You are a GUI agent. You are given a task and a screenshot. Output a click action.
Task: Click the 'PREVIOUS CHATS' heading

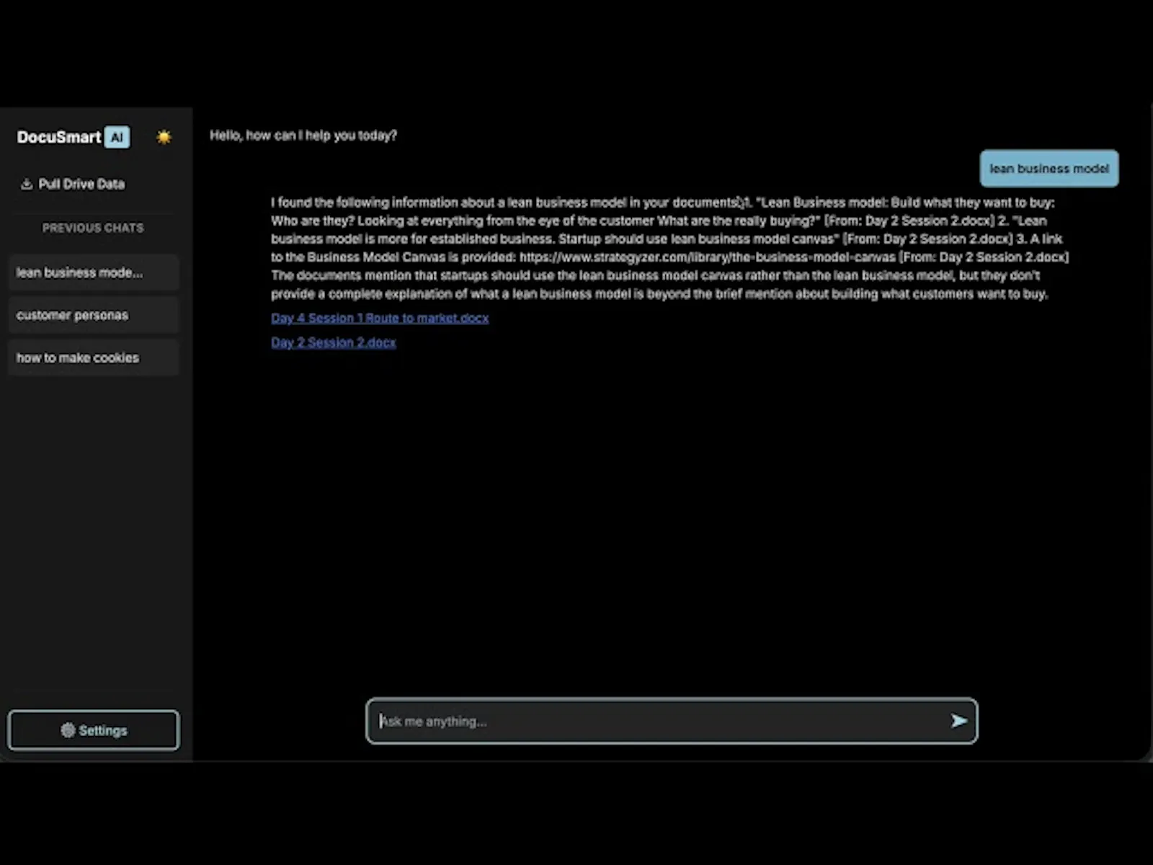point(93,228)
